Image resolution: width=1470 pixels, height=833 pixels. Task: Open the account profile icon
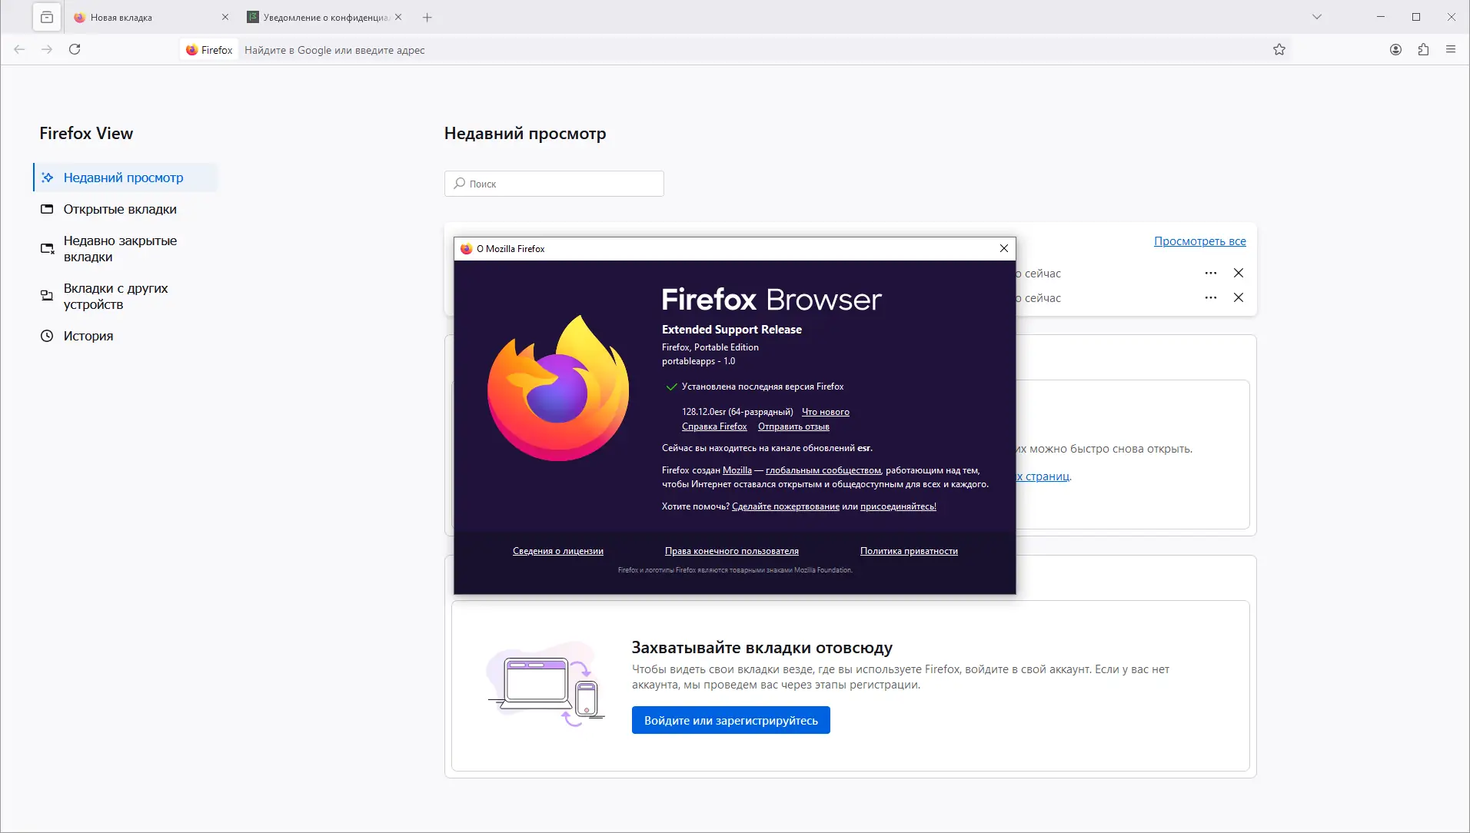click(1394, 49)
